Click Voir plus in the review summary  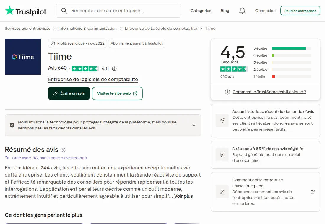coord(183,196)
